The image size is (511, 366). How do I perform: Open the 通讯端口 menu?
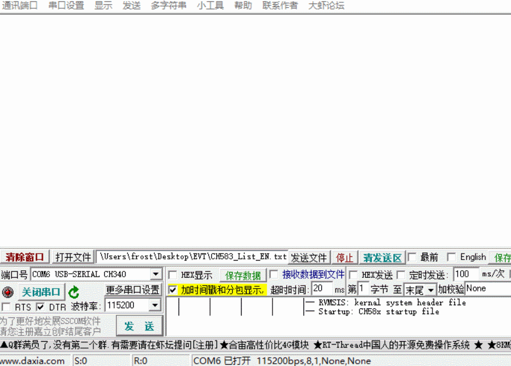pos(20,5)
